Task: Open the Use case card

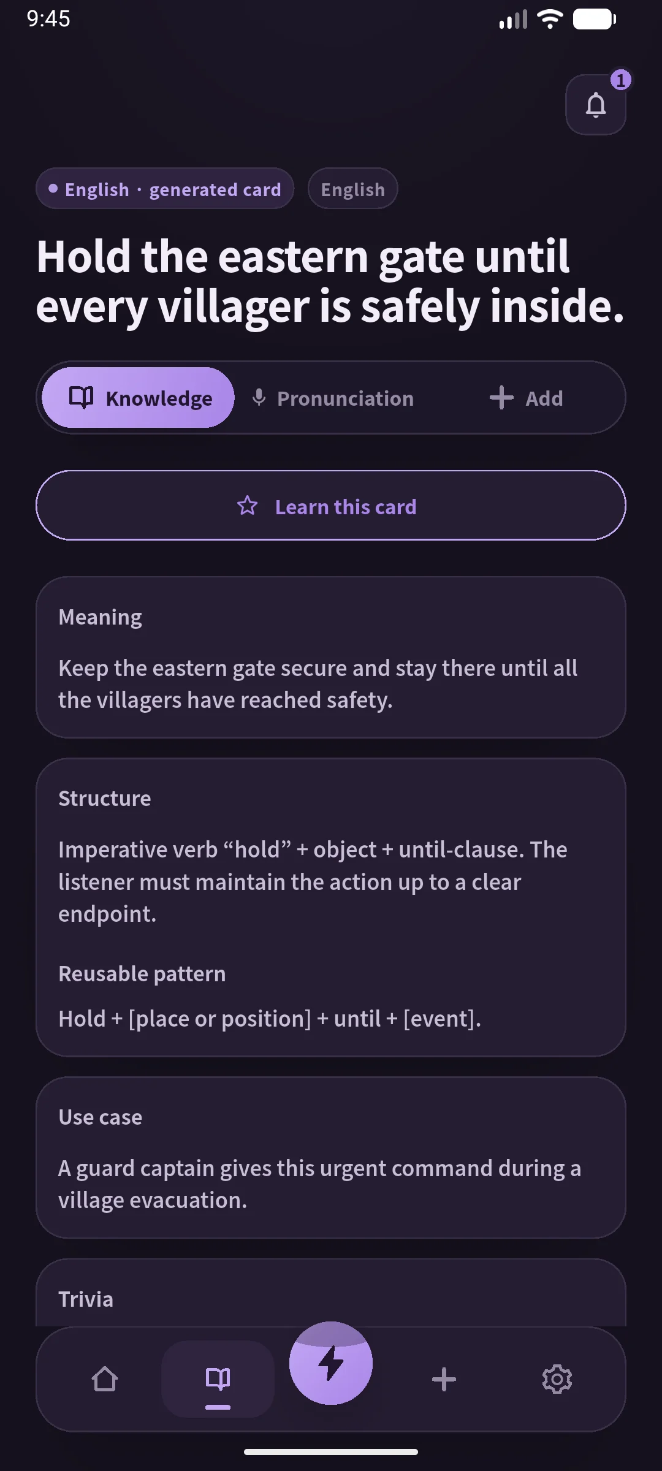Action: [x=331, y=1158]
